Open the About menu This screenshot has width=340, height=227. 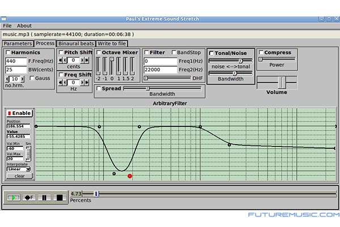tap(24, 26)
